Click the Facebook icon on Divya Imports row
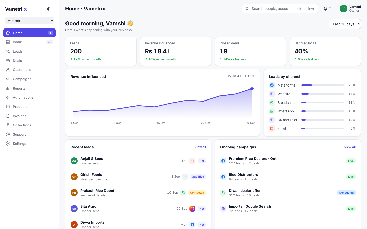The image size is (367, 229). click(192, 225)
